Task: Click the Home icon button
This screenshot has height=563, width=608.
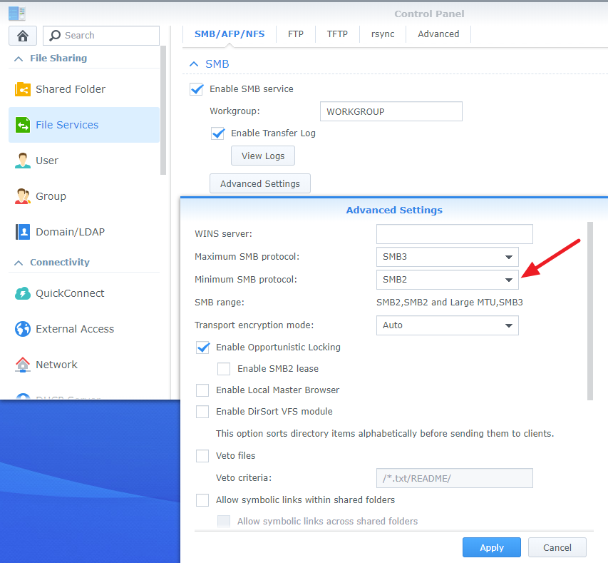Action: pos(23,36)
